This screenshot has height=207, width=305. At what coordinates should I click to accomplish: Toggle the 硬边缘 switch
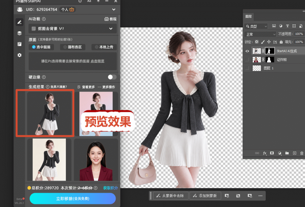(112, 77)
